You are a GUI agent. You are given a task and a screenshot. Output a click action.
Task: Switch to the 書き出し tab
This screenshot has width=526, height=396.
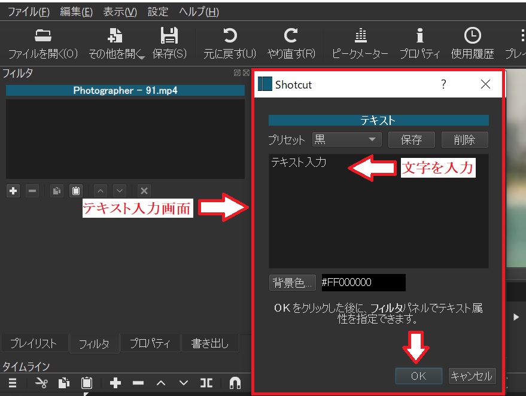point(209,343)
